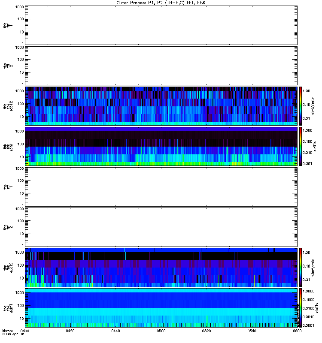Viewport: 322px width, 343px height.
Task: Click the 'thc fff 2' y-axis panel label
Action: point(8,227)
